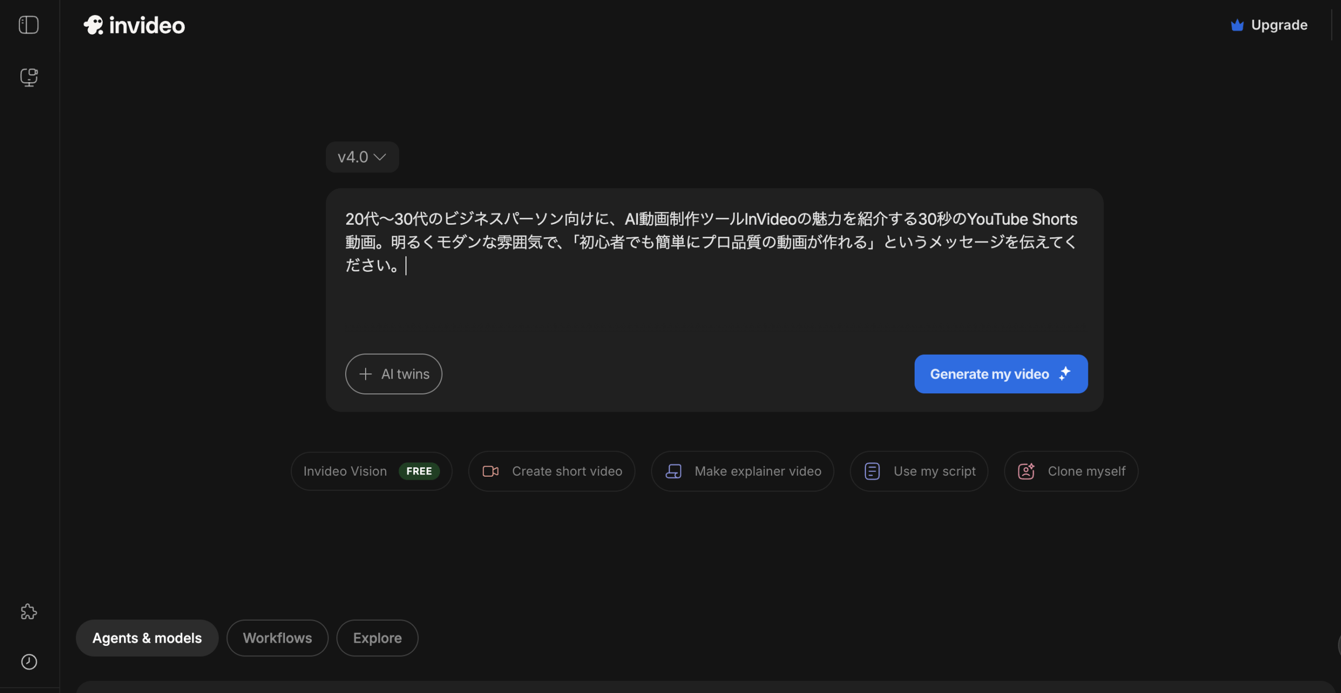Choose Make explainer video suggestion

(x=742, y=471)
